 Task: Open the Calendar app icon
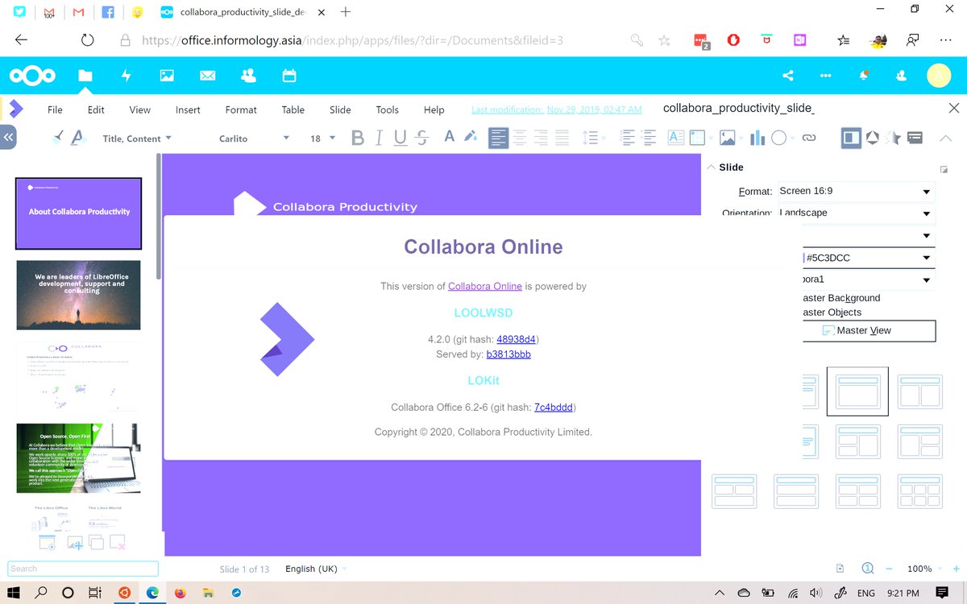289,76
